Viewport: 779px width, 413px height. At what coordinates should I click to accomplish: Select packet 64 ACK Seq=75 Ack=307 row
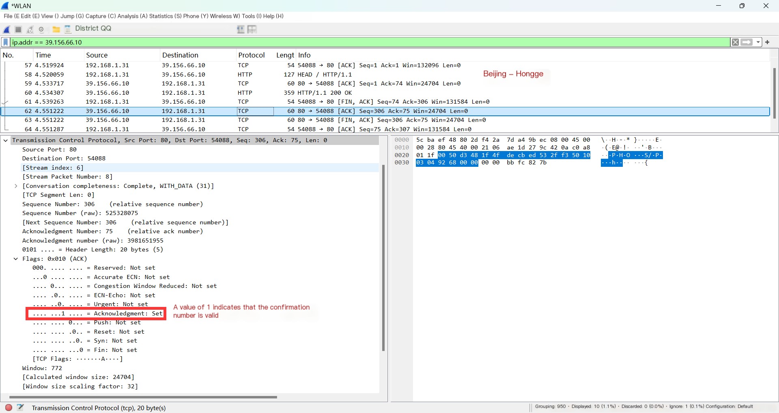385,129
